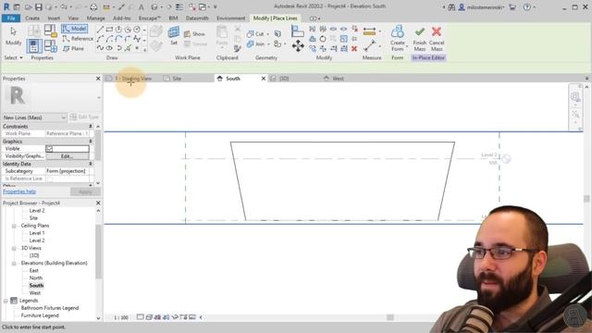Click the Zoom control on navigation bar
592x333 pixels.
tap(575, 114)
